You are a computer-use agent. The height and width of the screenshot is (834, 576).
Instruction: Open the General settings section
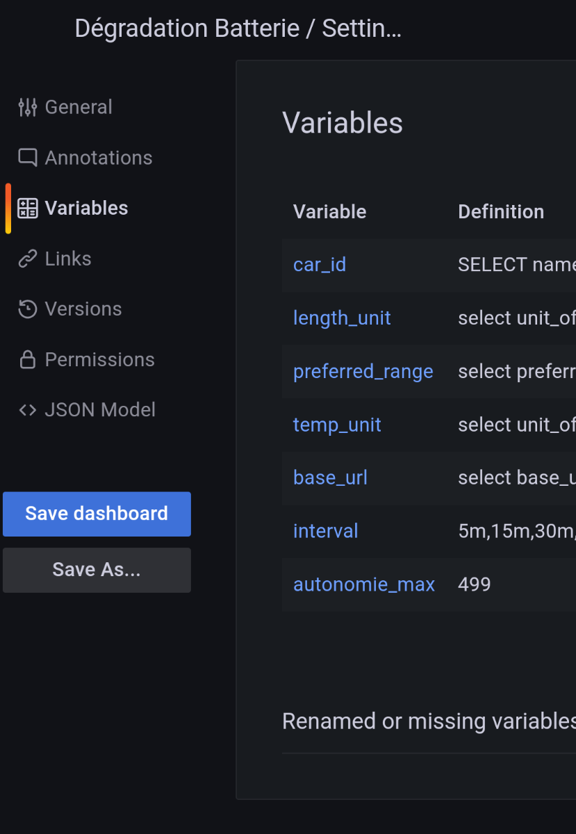click(x=78, y=107)
